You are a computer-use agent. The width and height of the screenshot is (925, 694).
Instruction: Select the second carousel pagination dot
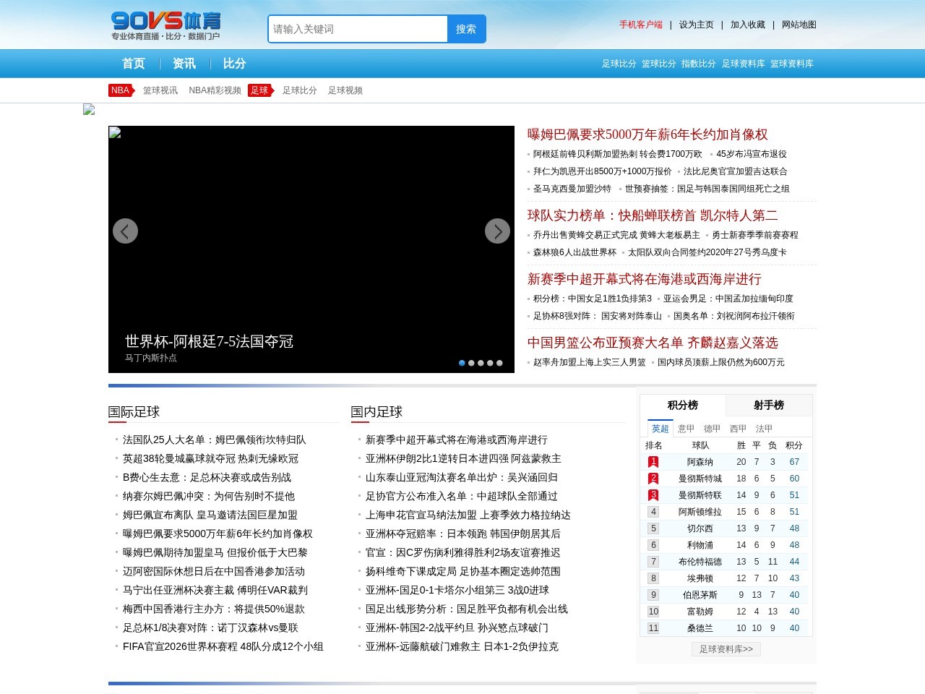click(471, 363)
